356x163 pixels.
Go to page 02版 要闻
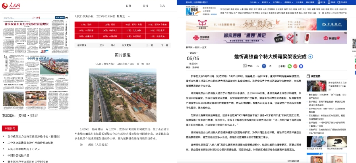pos(110,25)
